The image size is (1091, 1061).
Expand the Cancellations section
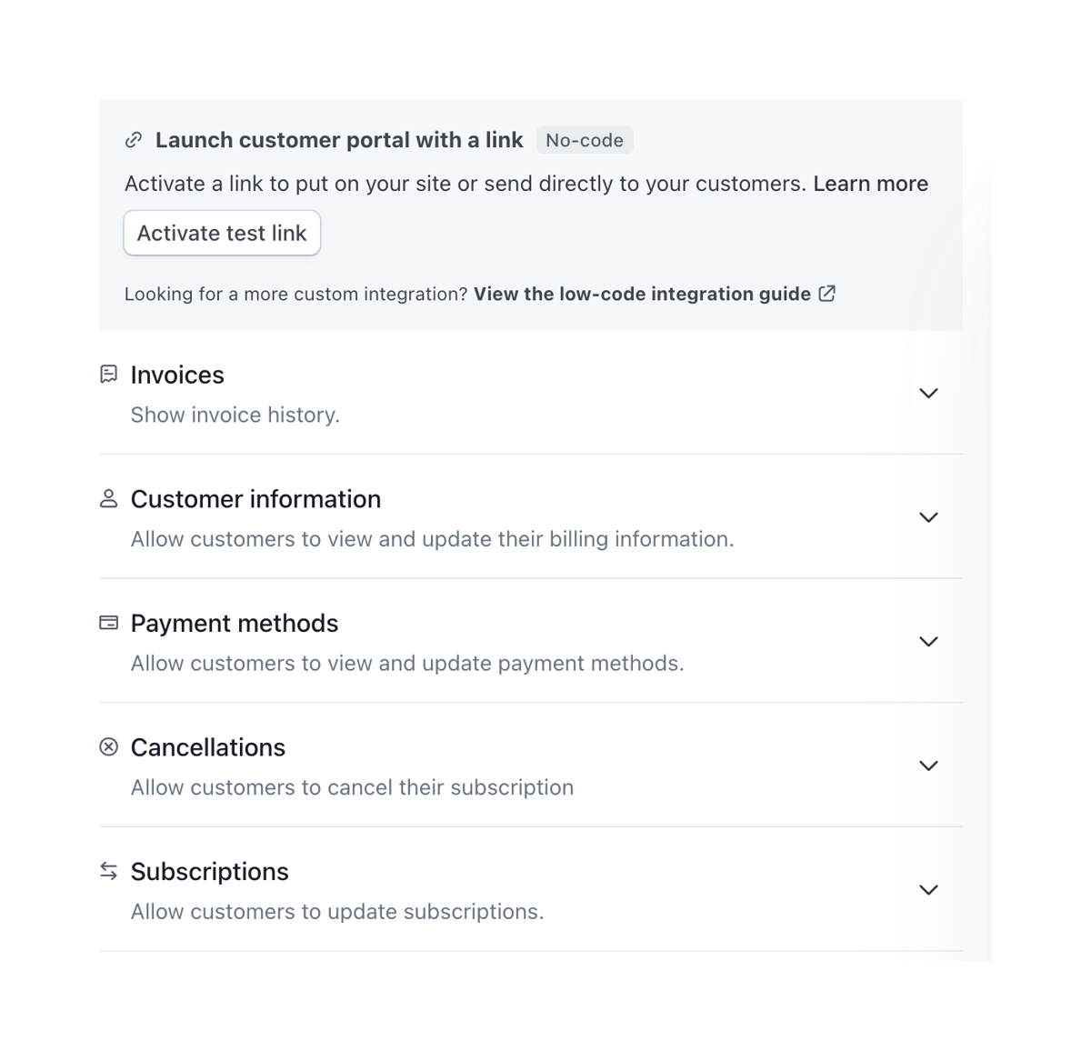(x=928, y=765)
